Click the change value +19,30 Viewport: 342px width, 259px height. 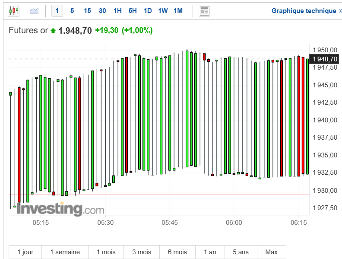[107, 30]
